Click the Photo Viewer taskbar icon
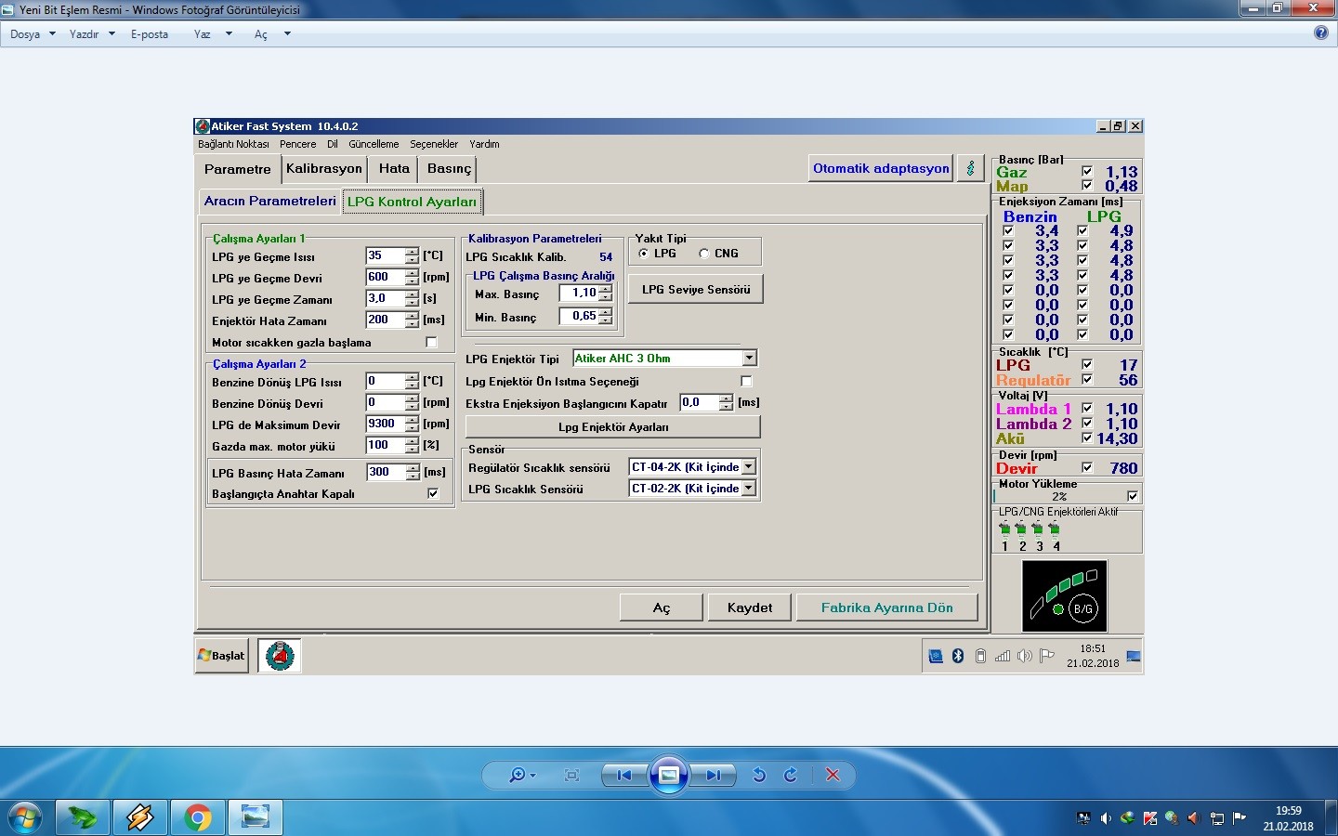 coord(255,817)
